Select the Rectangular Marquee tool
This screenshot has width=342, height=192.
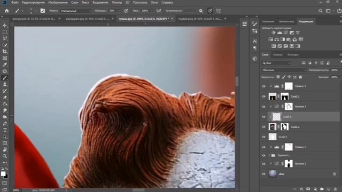point(5,32)
